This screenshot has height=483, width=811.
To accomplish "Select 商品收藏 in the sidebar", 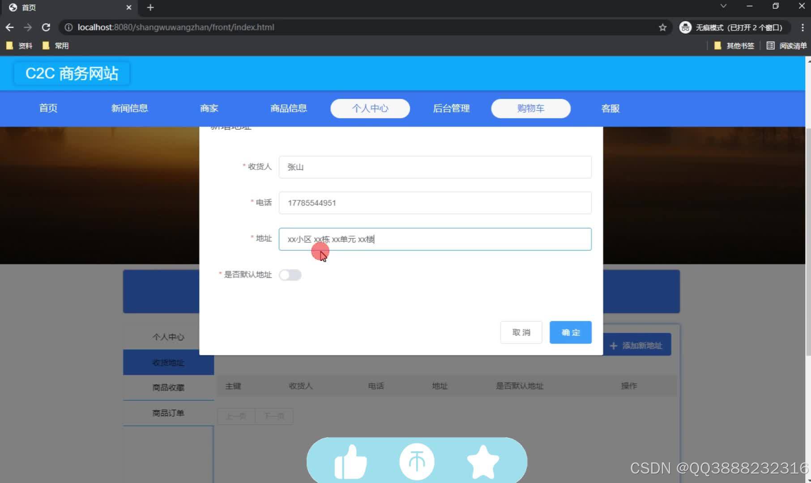I will (x=169, y=387).
